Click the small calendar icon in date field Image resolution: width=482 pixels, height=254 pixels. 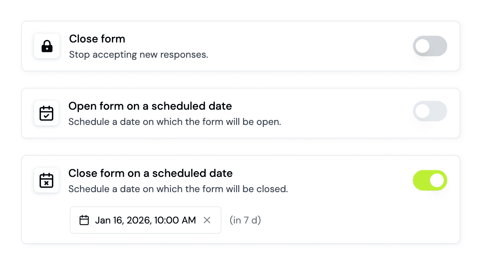point(84,220)
